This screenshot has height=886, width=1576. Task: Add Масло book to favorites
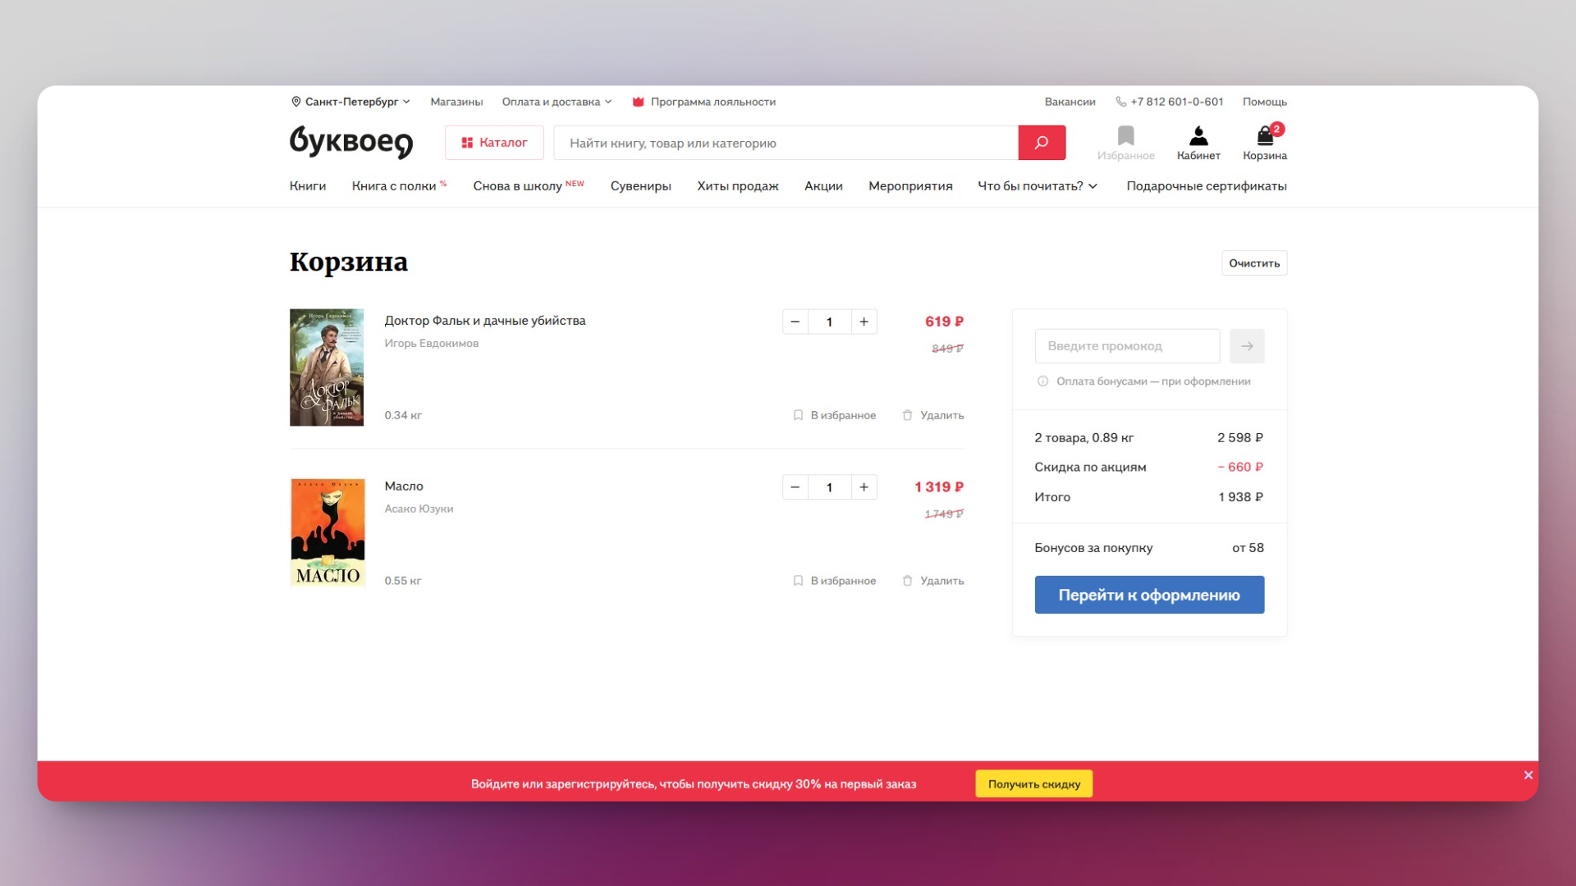834,581
